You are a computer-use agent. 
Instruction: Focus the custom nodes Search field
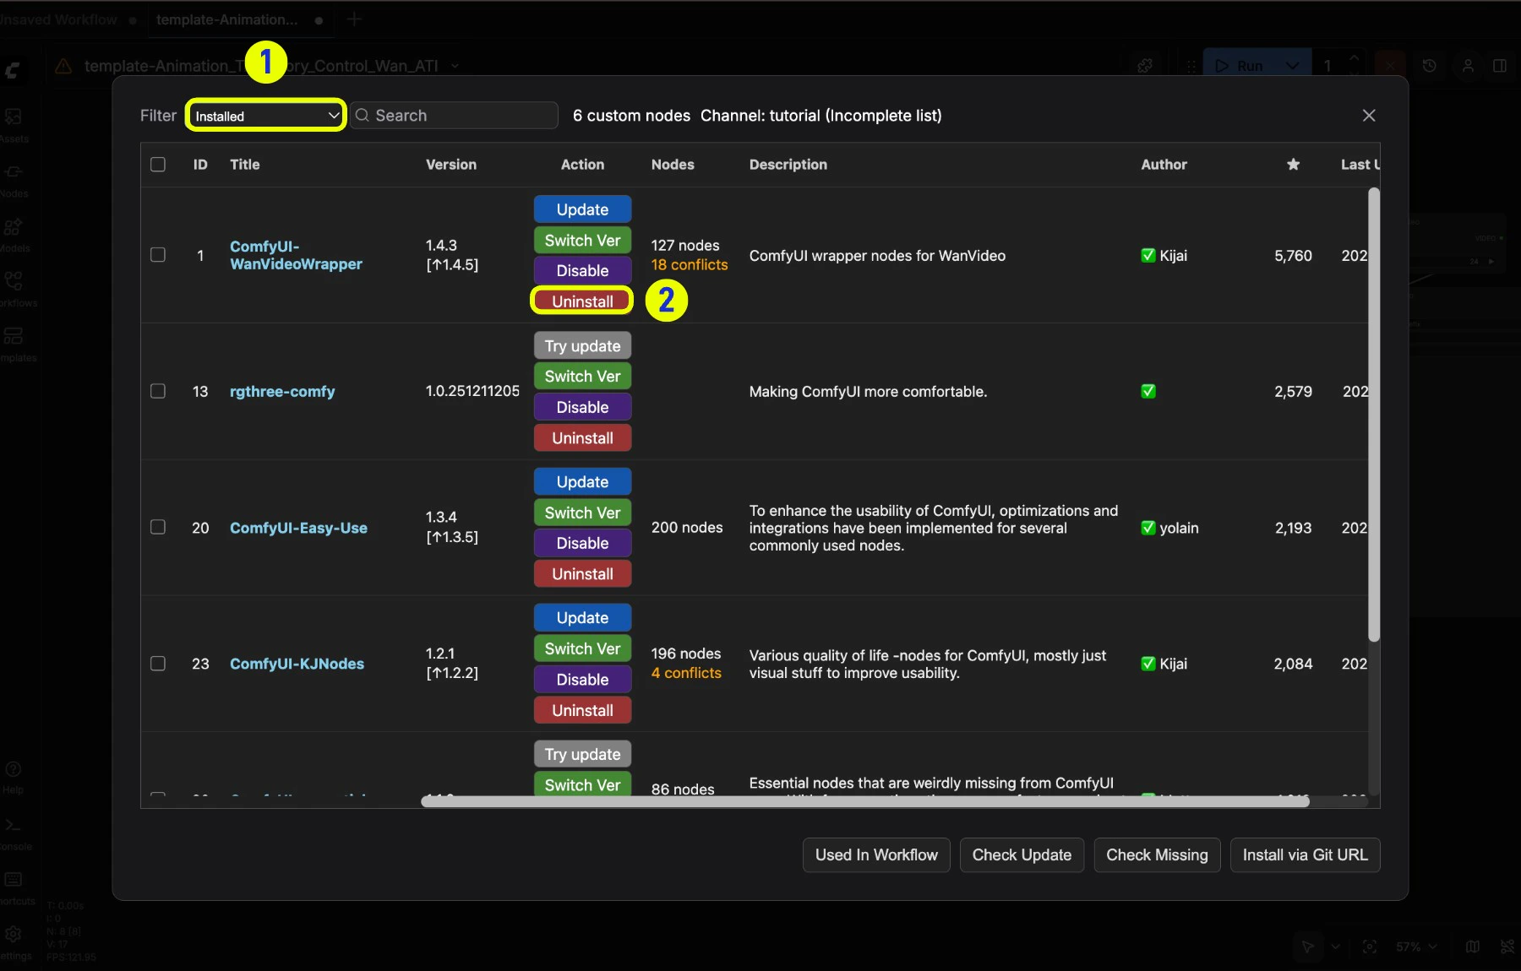[455, 116]
